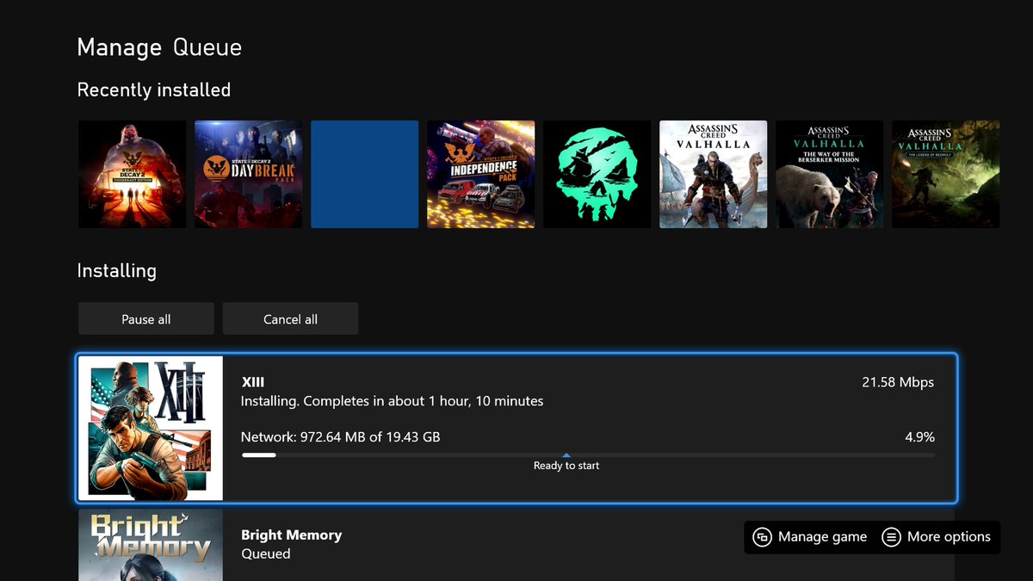Image resolution: width=1033 pixels, height=581 pixels.
Task: Click the Installing section heading
Action: 117,271
